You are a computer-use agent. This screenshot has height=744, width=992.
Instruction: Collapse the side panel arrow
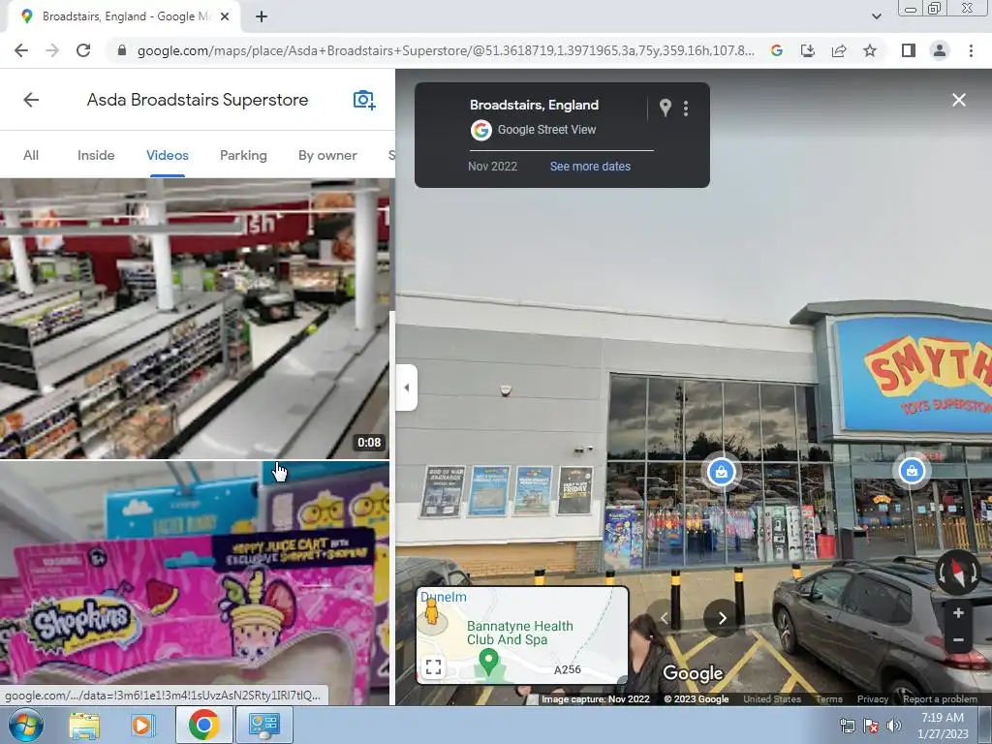click(407, 387)
